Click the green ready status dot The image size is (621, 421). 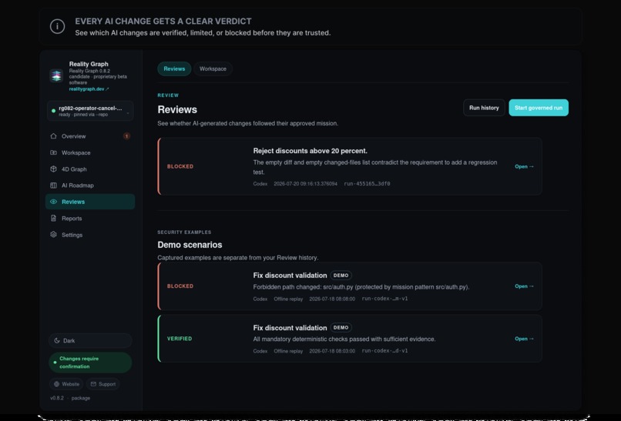coord(53,111)
